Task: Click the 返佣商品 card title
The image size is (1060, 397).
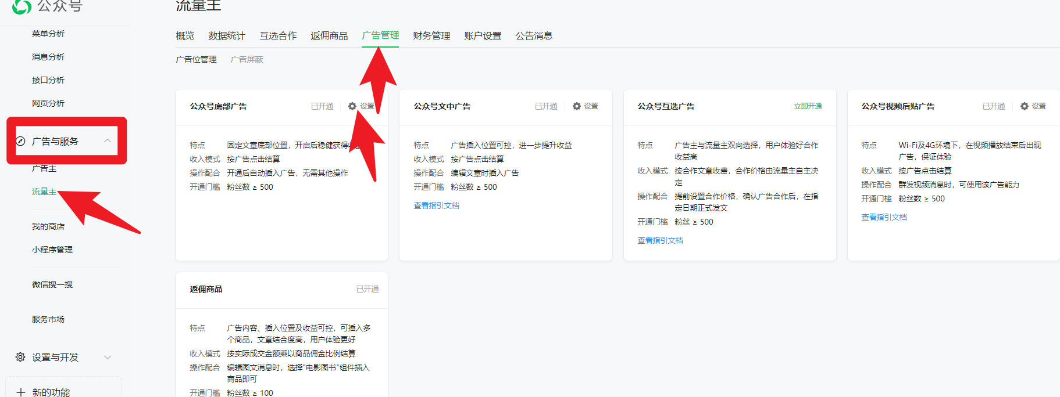Action: (x=206, y=289)
